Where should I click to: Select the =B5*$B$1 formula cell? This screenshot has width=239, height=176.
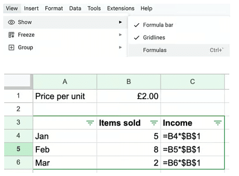coord(193,149)
